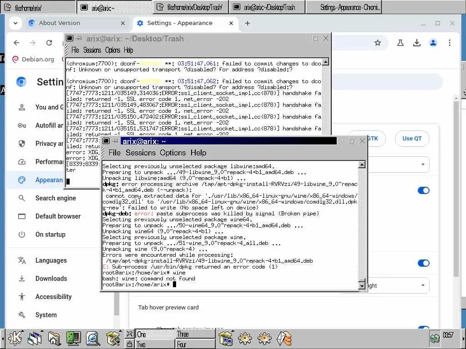Open the mail envelope icon in the panel
466x349 pixels.
[x=284, y=338]
